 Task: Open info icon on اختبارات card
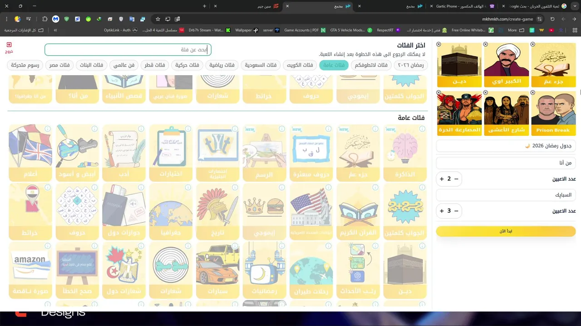(x=188, y=129)
